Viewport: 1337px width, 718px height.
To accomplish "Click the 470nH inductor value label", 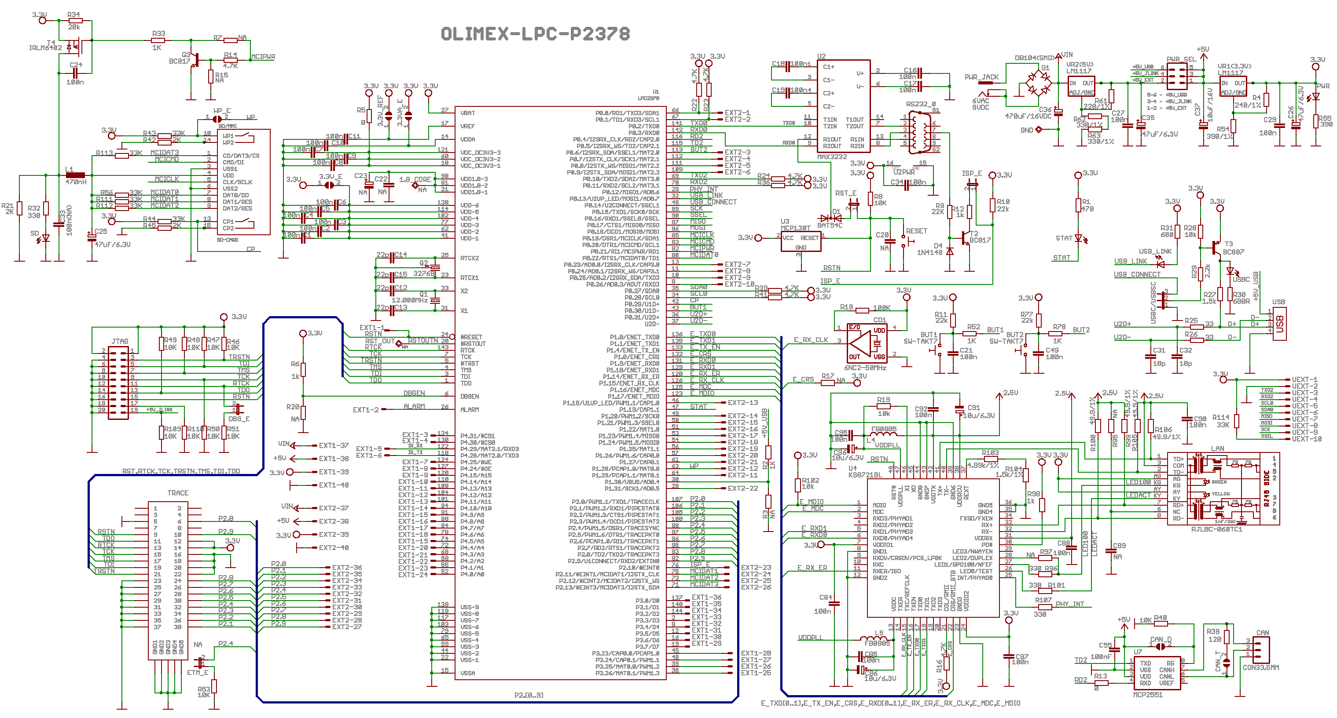I will pos(76,182).
